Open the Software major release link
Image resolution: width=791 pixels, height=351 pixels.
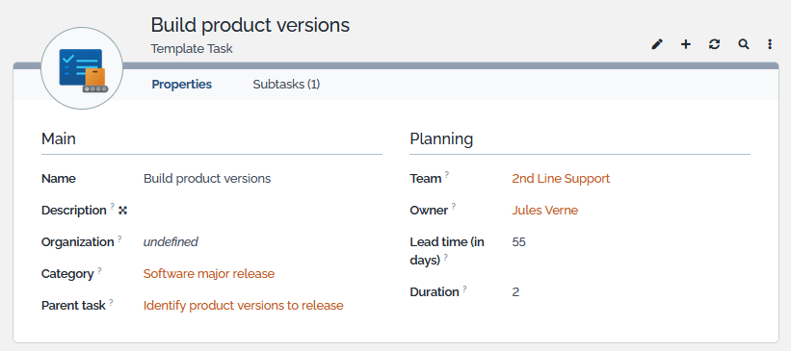pyautogui.click(x=209, y=274)
